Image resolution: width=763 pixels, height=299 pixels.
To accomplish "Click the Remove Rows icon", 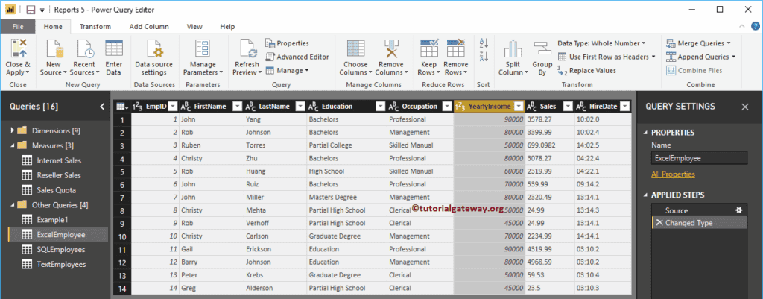I will point(456,48).
